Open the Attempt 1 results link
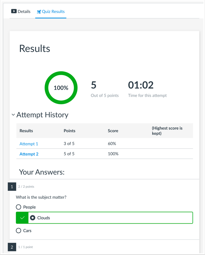This screenshot has width=205, height=255. (x=29, y=144)
